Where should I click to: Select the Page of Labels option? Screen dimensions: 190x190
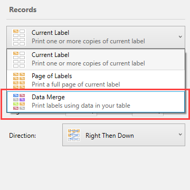coord(96,80)
